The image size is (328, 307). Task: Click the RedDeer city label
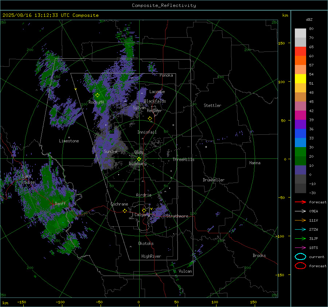[155, 111]
